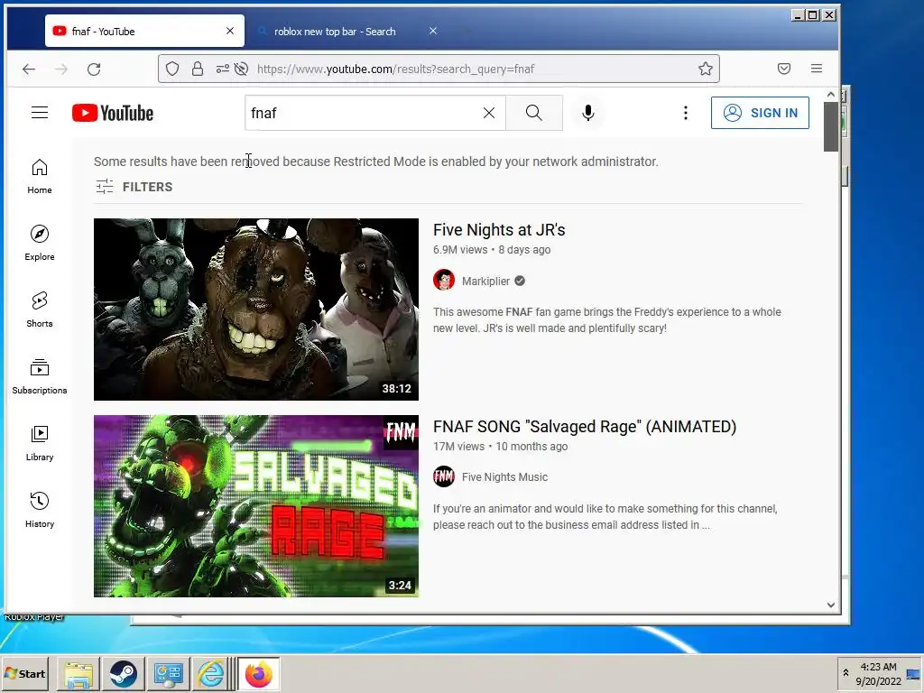Open Five Nights Music channel link

pyautogui.click(x=504, y=477)
